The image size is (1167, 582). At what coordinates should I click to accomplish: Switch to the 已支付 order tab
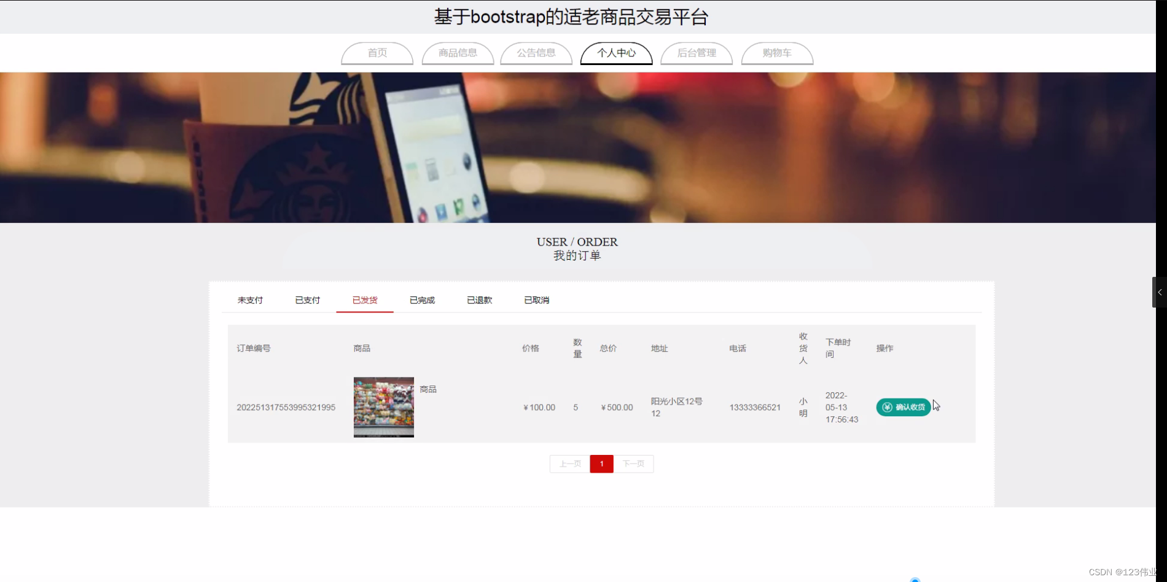click(307, 300)
